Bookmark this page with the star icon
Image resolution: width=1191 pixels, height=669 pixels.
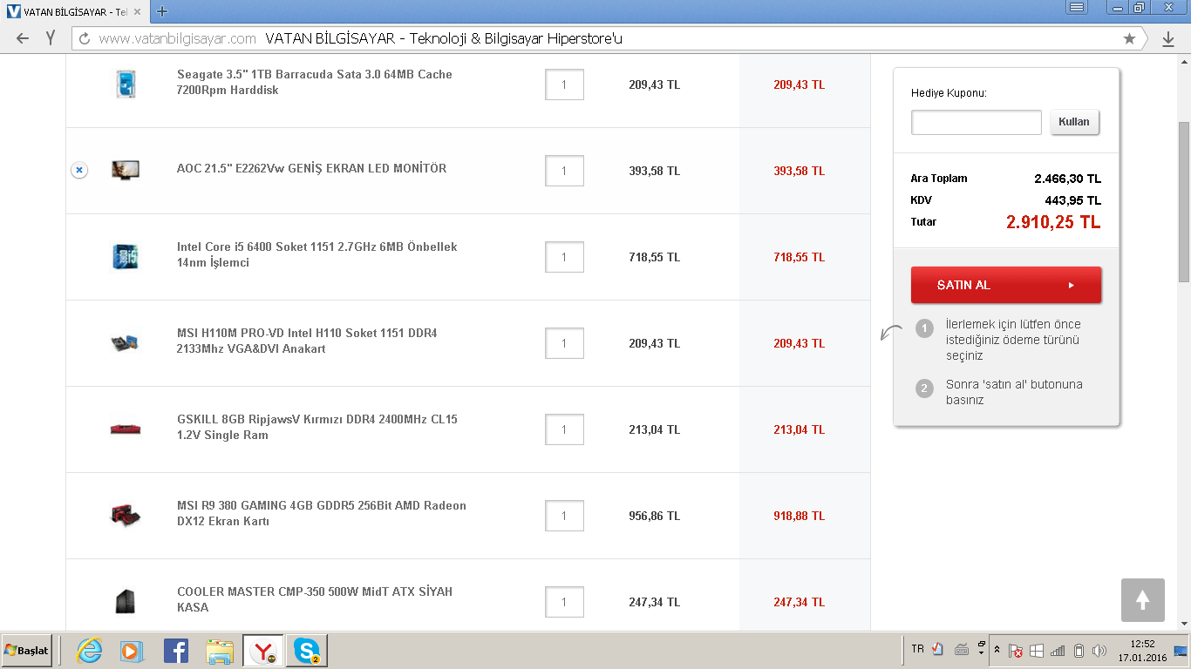(x=1129, y=38)
